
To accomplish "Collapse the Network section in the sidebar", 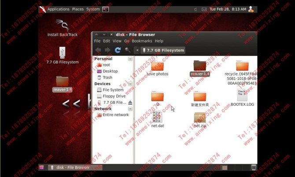I will [x=130, y=109].
